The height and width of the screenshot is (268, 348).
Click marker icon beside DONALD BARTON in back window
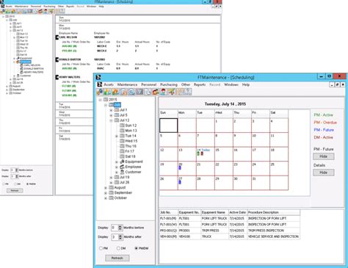[x=57, y=59]
